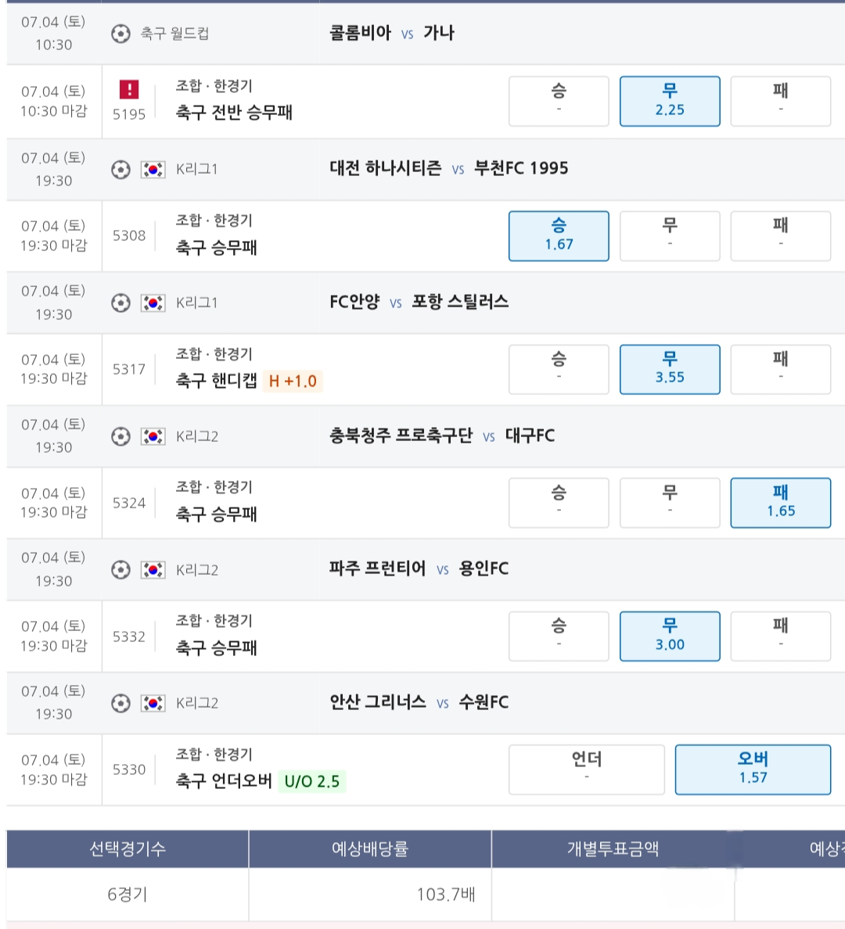
Task: Click the soccer ball icon in 대전 하나시티즌 row
Action: (121, 170)
